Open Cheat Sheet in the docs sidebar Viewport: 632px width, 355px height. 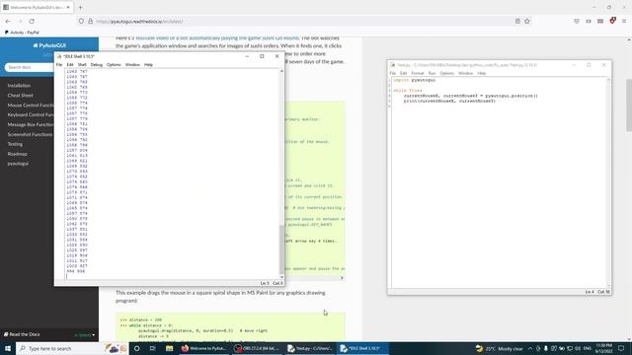(x=20, y=96)
